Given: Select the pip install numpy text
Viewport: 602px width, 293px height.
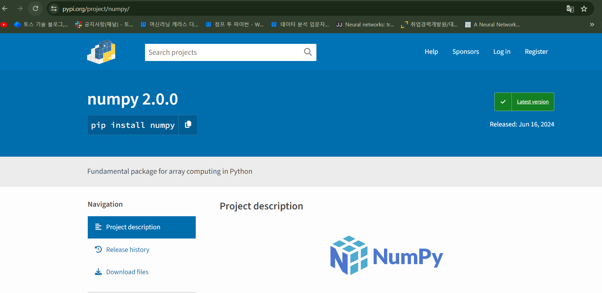Looking at the screenshot, I should pos(133,125).
